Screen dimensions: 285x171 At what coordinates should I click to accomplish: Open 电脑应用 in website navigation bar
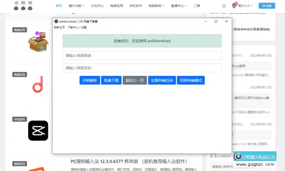click(116, 6)
